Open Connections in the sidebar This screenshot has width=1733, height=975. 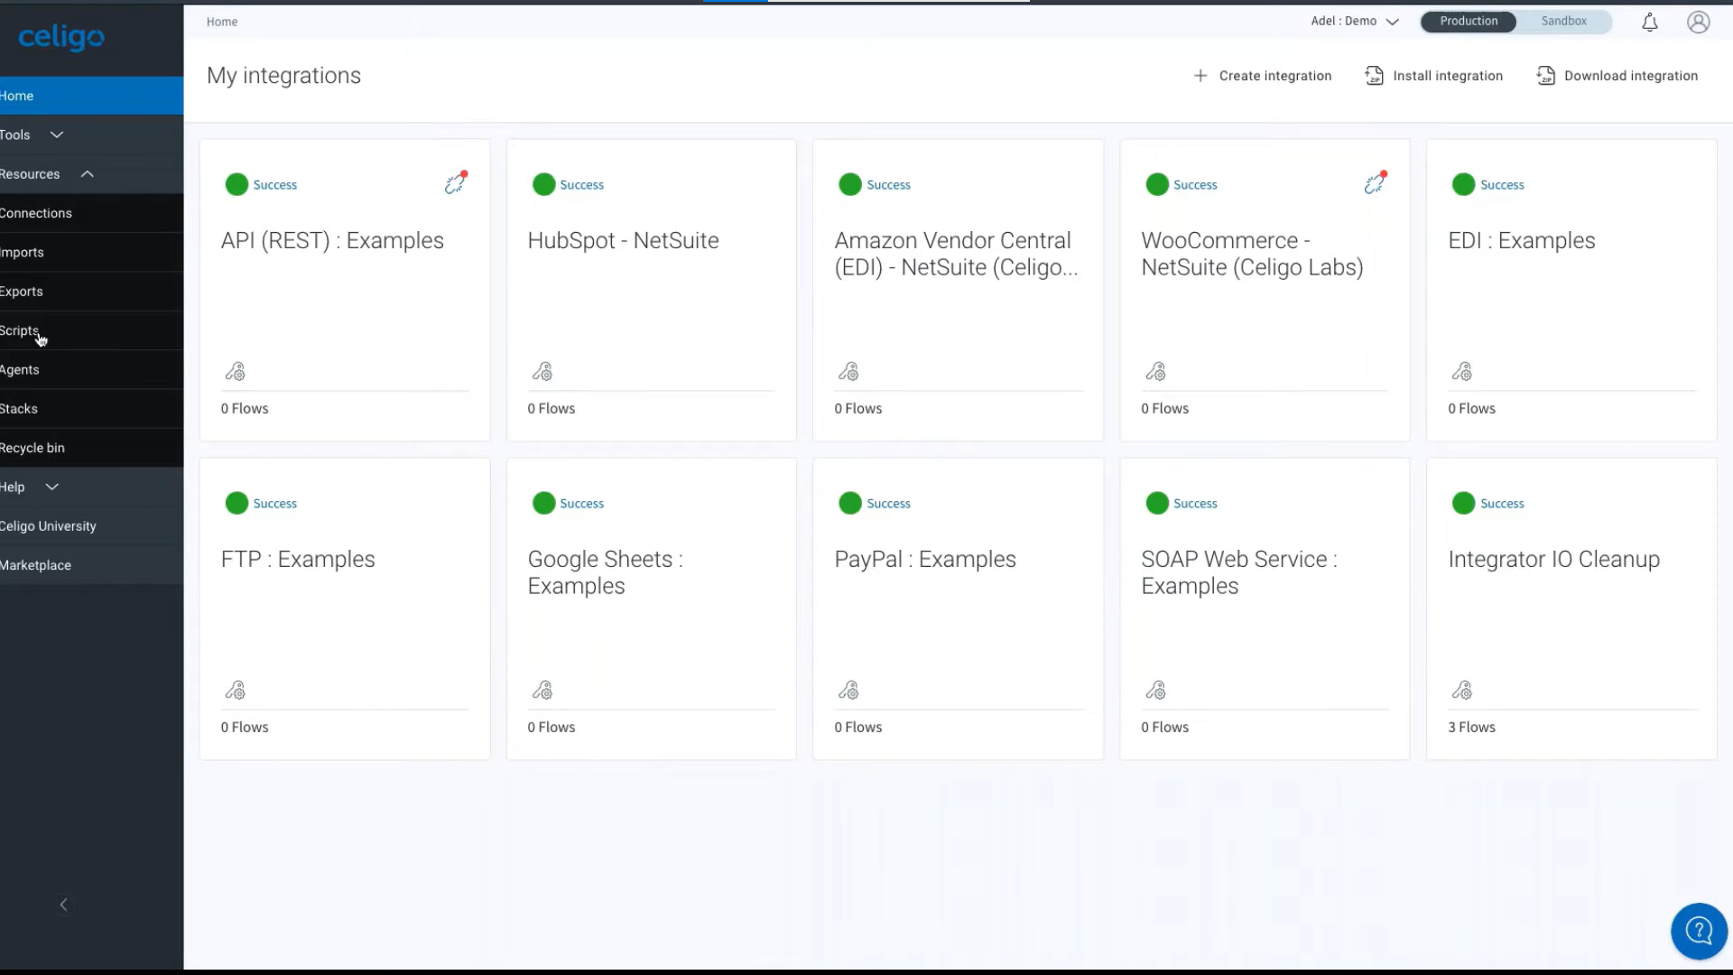tap(91, 213)
